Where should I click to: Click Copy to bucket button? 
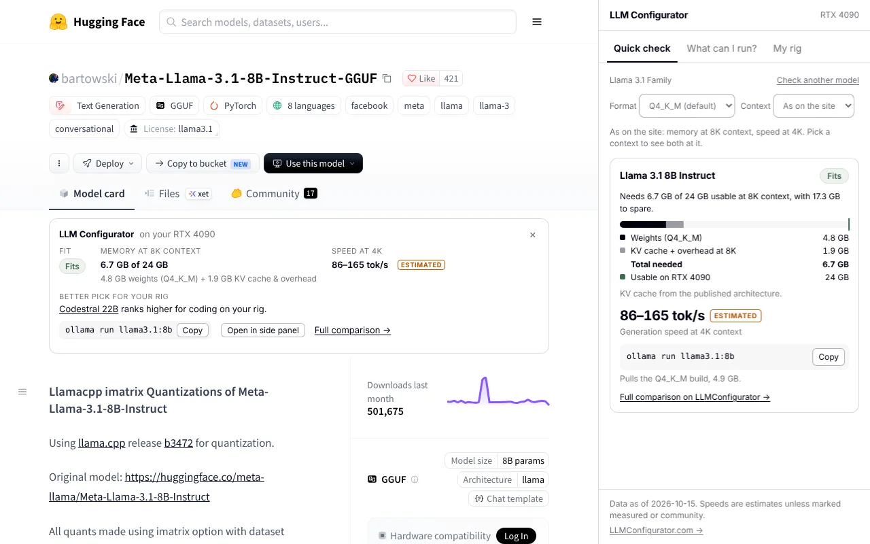[203, 163]
